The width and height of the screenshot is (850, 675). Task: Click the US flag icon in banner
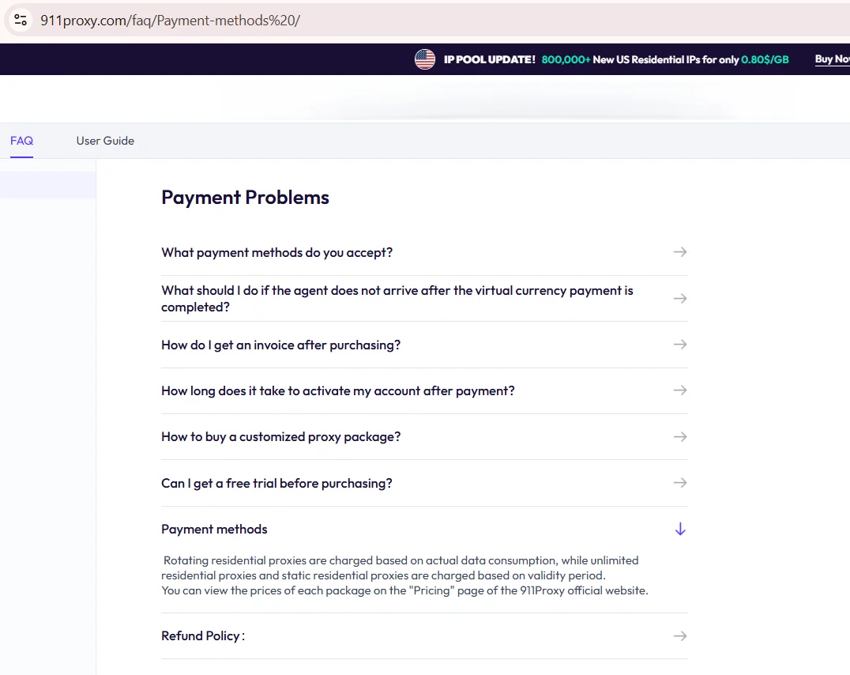pos(425,59)
